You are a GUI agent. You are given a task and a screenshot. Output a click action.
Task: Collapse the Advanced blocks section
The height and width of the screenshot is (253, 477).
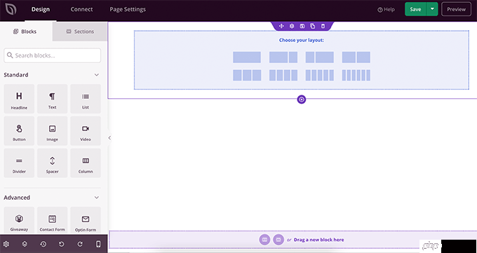pyautogui.click(x=96, y=198)
